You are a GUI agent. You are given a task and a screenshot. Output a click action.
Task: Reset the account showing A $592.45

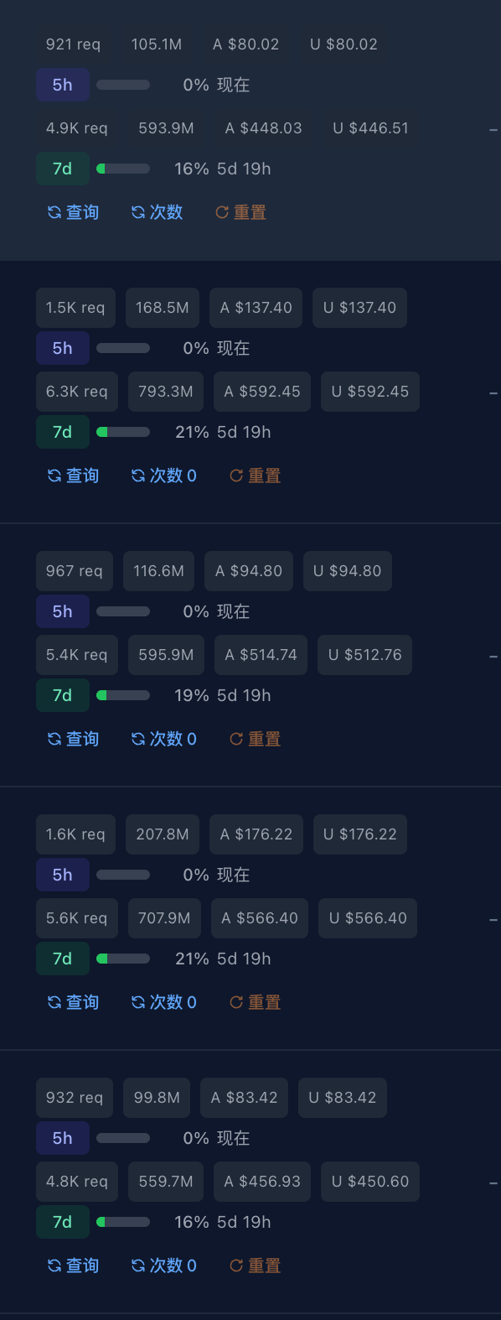[x=255, y=476]
